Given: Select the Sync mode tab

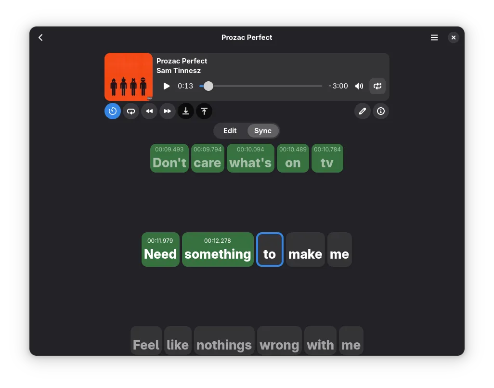Looking at the screenshot, I should pos(263,131).
